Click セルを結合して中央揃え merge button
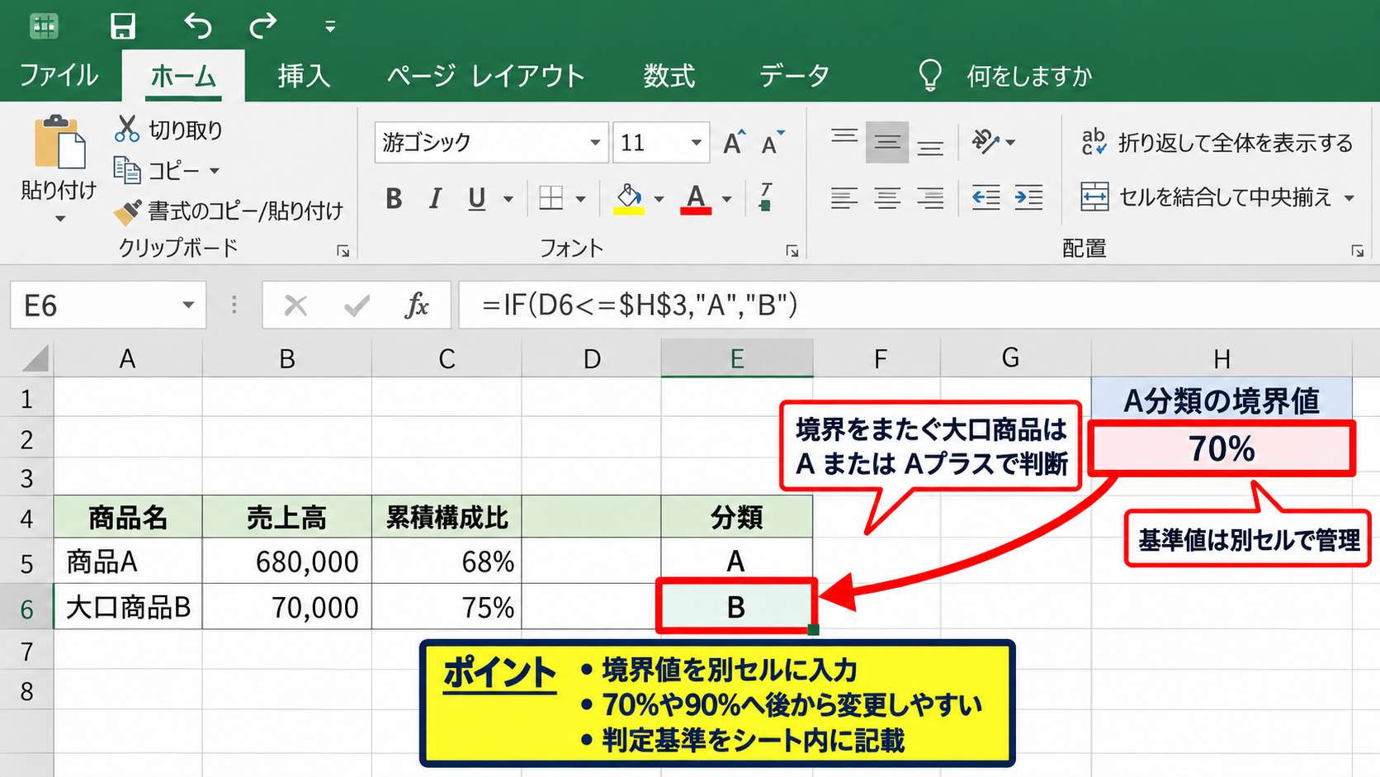 click(1206, 197)
